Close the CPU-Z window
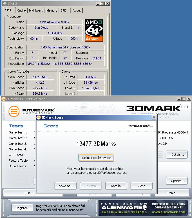Screen dimensions: 192x218 pos(107,4)
